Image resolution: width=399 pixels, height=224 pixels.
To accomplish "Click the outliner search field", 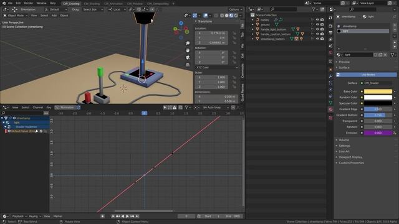I will 284,9.
